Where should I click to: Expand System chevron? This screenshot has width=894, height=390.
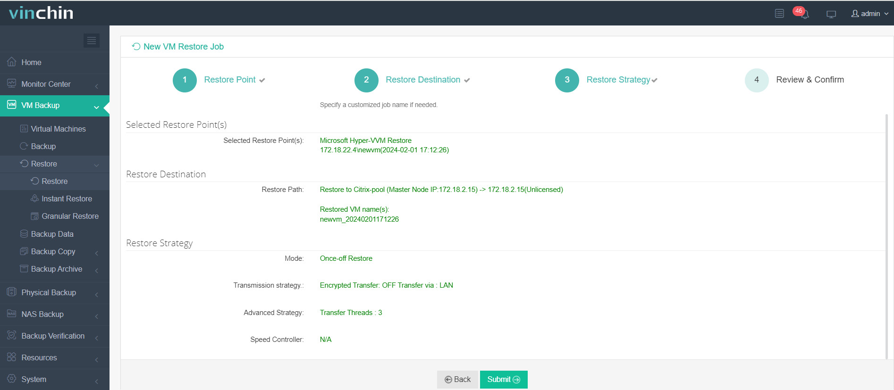96,381
